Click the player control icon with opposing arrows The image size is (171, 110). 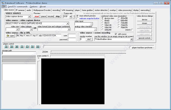(27, 47)
